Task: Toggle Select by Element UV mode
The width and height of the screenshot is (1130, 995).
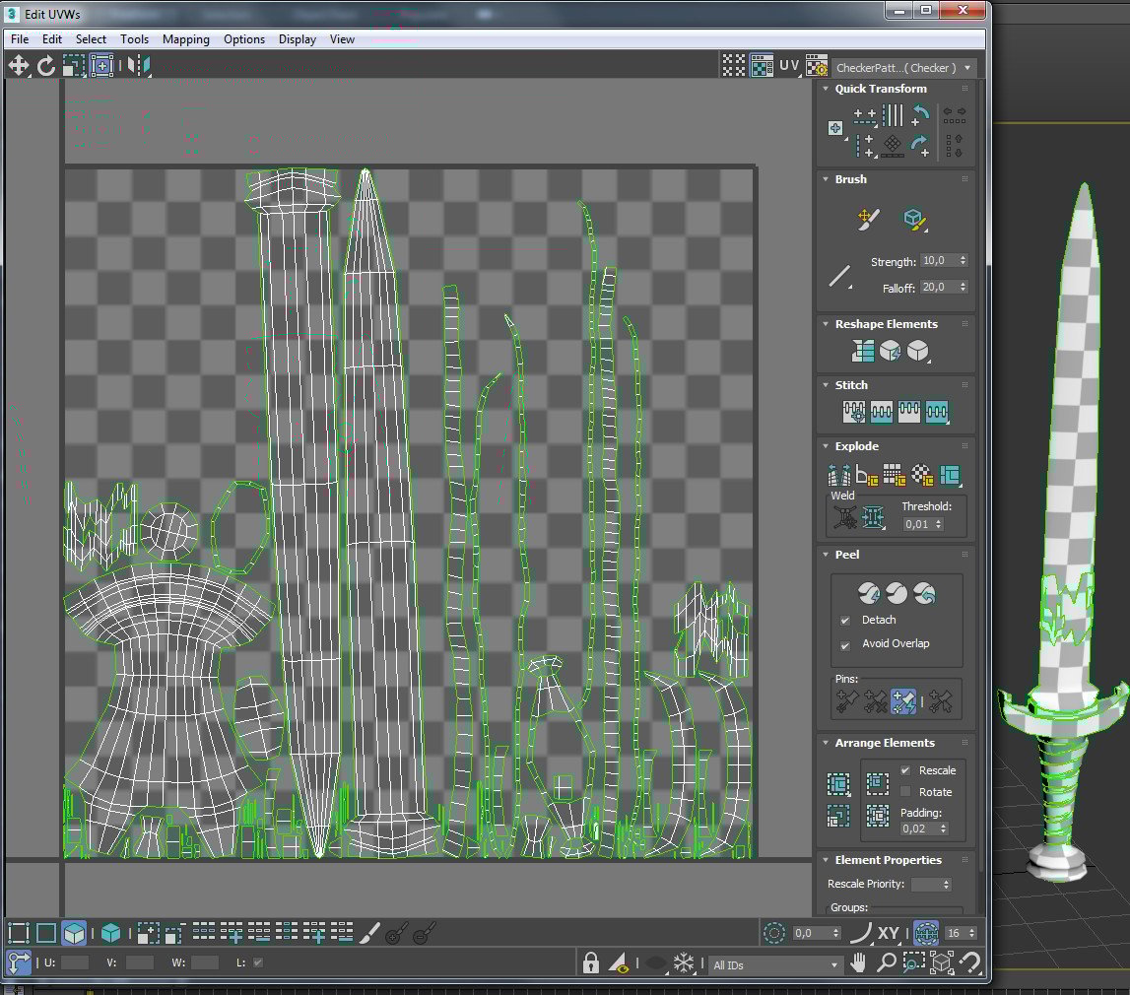Action: (x=110, y=933)
